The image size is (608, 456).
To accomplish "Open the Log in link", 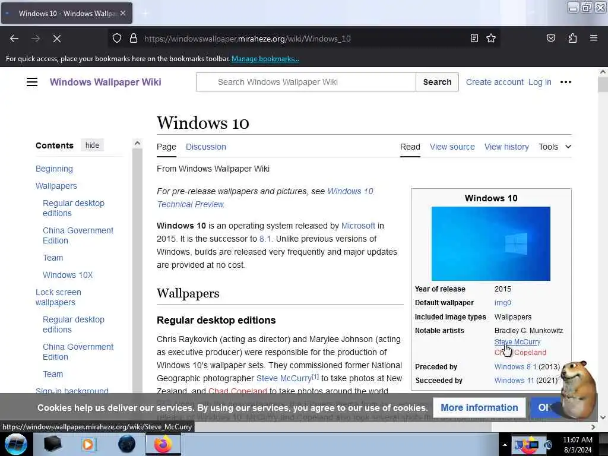I will click(540, 82).
